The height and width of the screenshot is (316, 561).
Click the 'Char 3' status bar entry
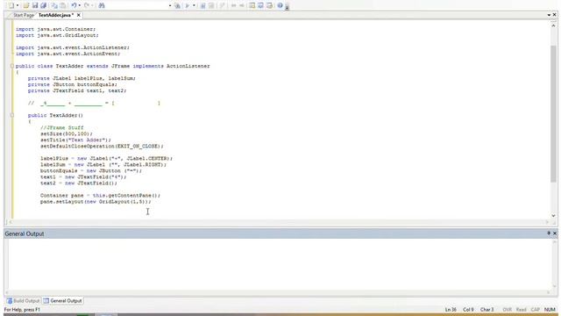tap(487, 310)
